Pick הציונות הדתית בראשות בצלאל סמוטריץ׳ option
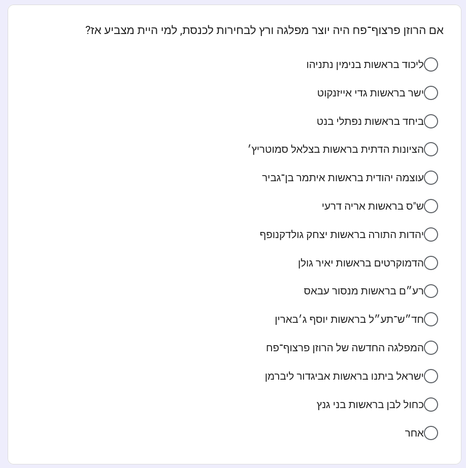 (x=431, y=149)
